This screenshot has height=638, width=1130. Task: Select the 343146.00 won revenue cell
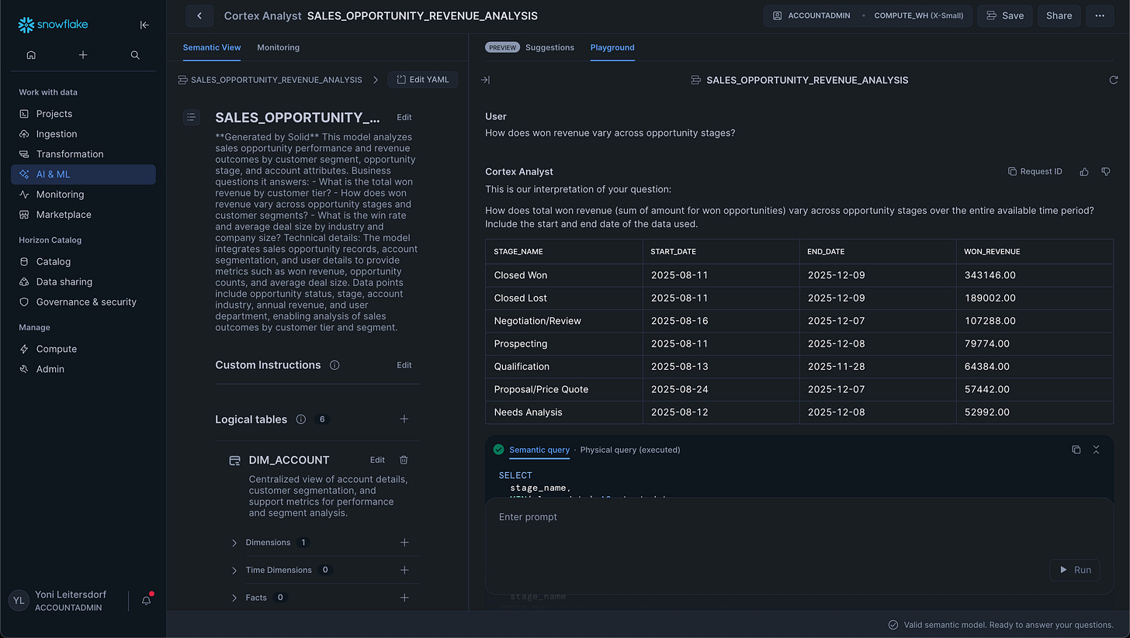1035,275
